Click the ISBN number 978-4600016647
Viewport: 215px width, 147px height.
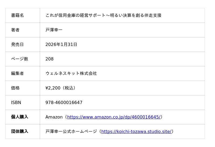[x=64, y=102]
